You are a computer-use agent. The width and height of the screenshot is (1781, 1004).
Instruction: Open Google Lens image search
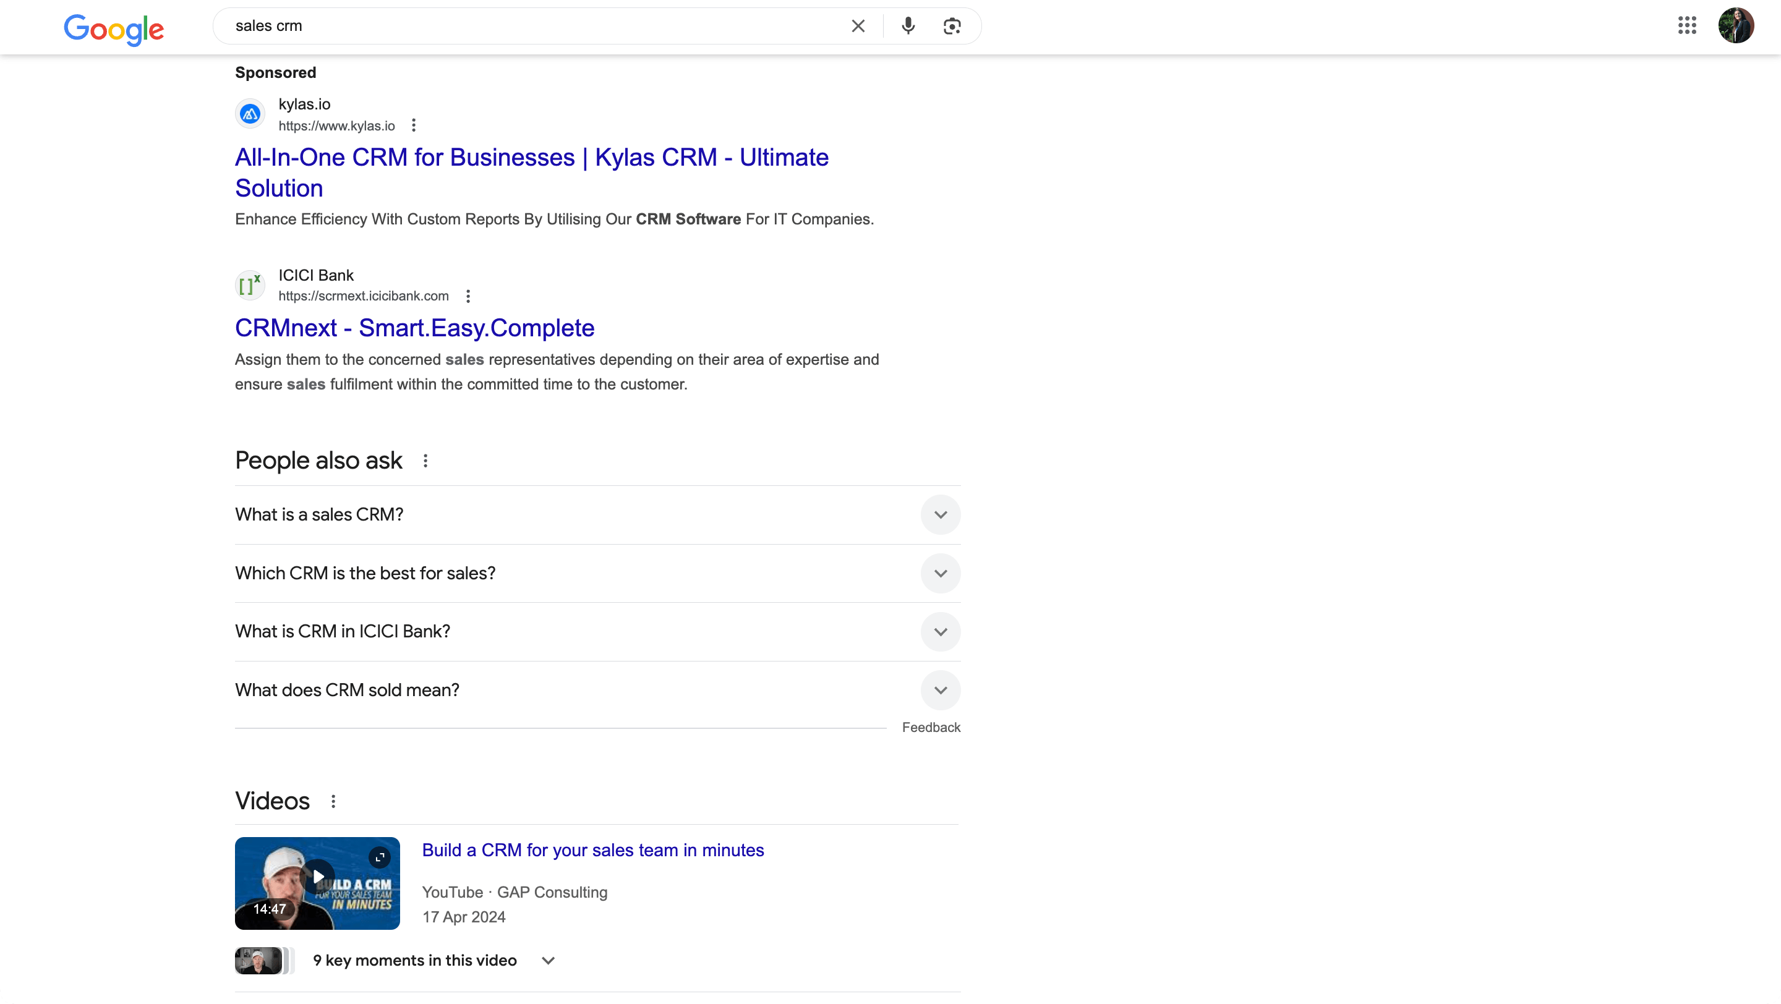952,25
